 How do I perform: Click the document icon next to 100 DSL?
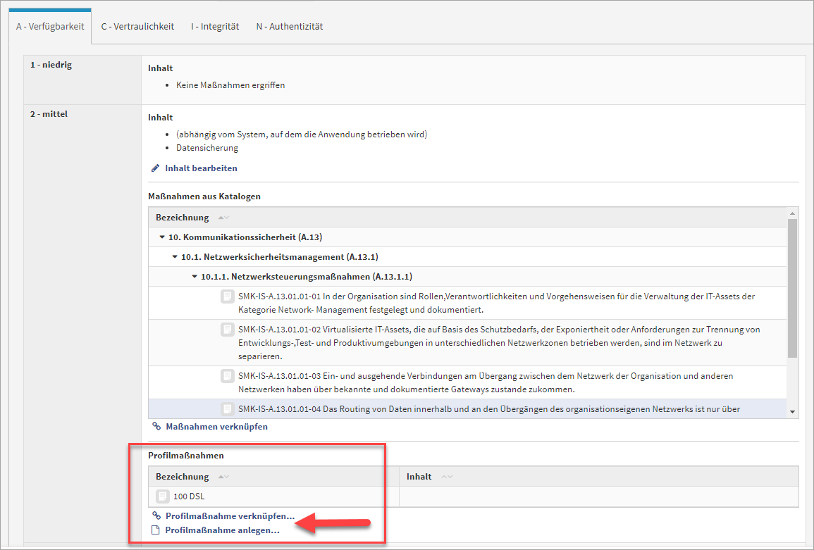pyautogui.click(x=163, y=496)
